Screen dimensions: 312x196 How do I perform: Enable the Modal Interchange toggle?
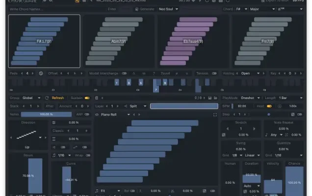click(x=124, y=73)
